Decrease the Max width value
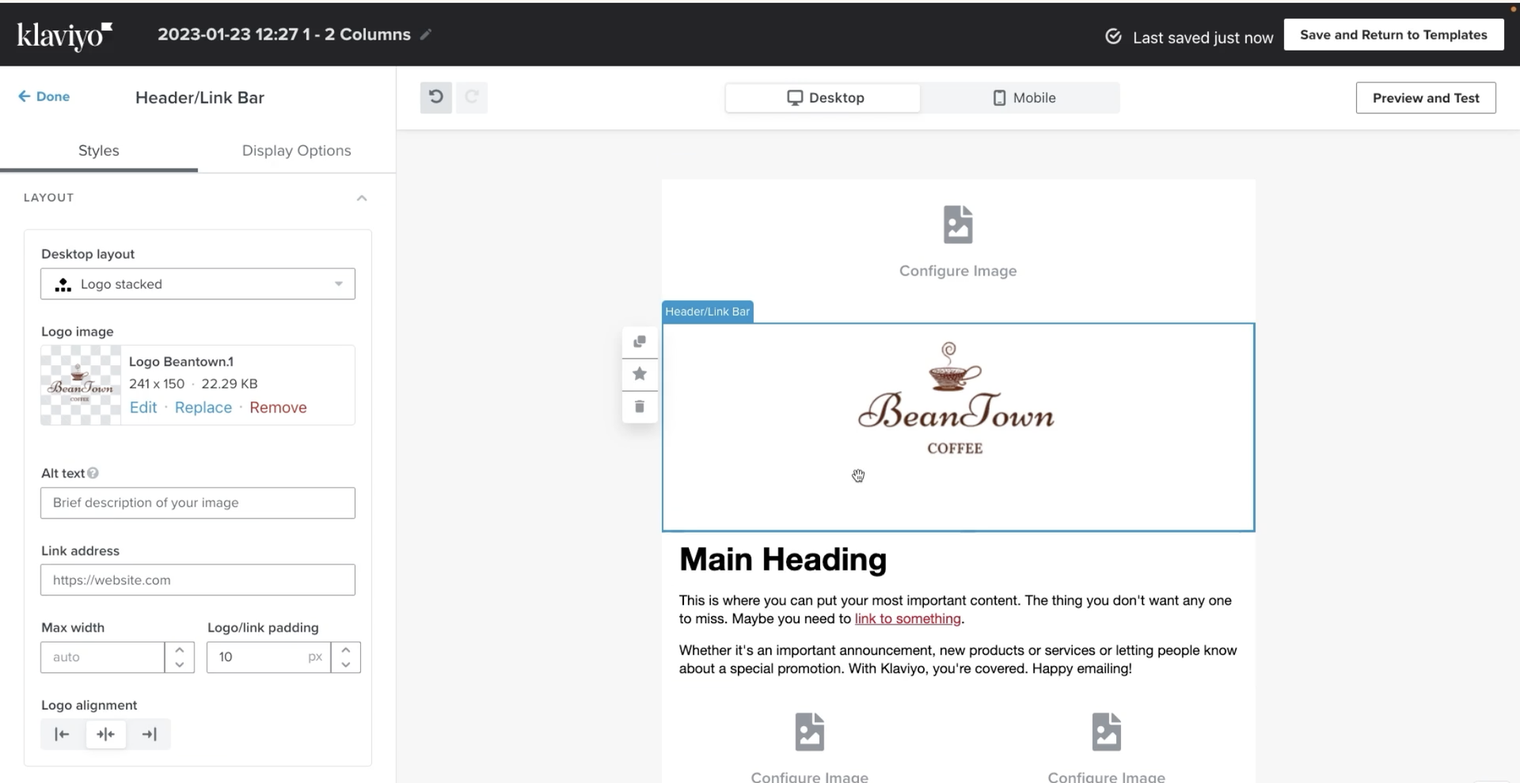This screenshot has width=1520, height=783. click(180, 665)
